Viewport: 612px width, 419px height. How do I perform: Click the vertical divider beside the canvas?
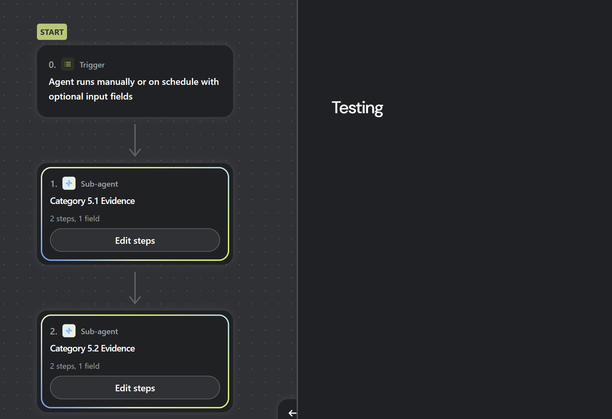[297, 196]
